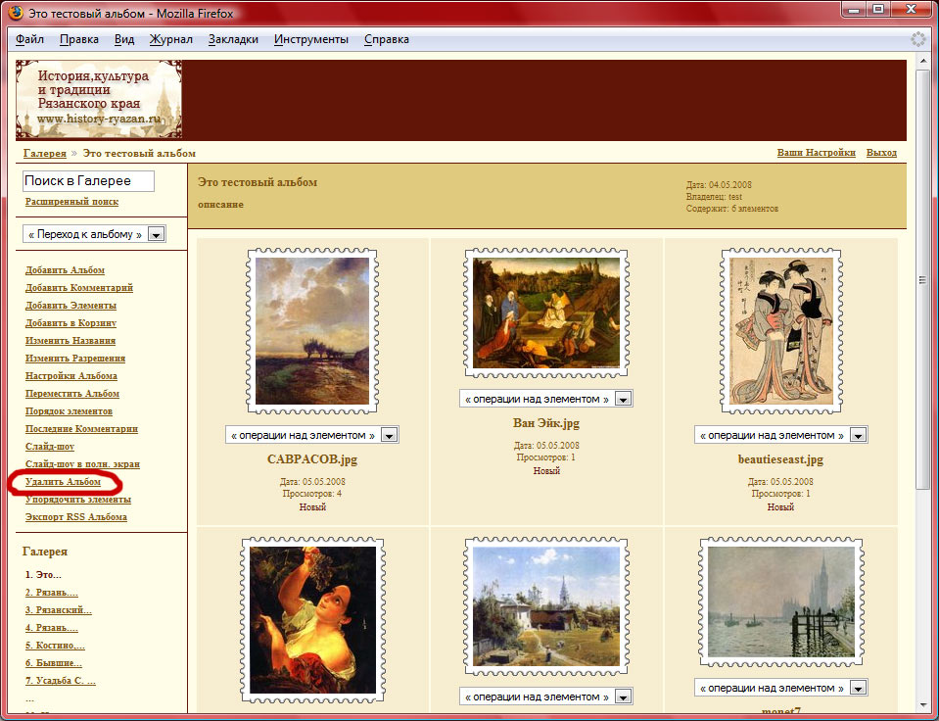Image resolution: width=939 pixels, height=721 pixels.
Task: Click Добавить Альбом link
Action: click(x=65, y=270)
